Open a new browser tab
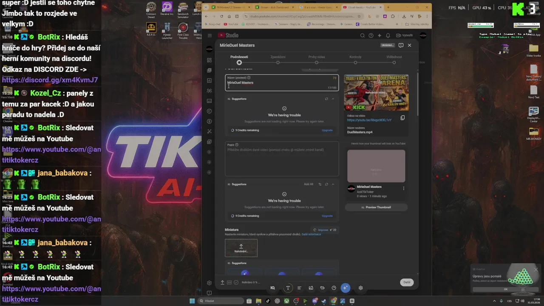 coord(388,7)
